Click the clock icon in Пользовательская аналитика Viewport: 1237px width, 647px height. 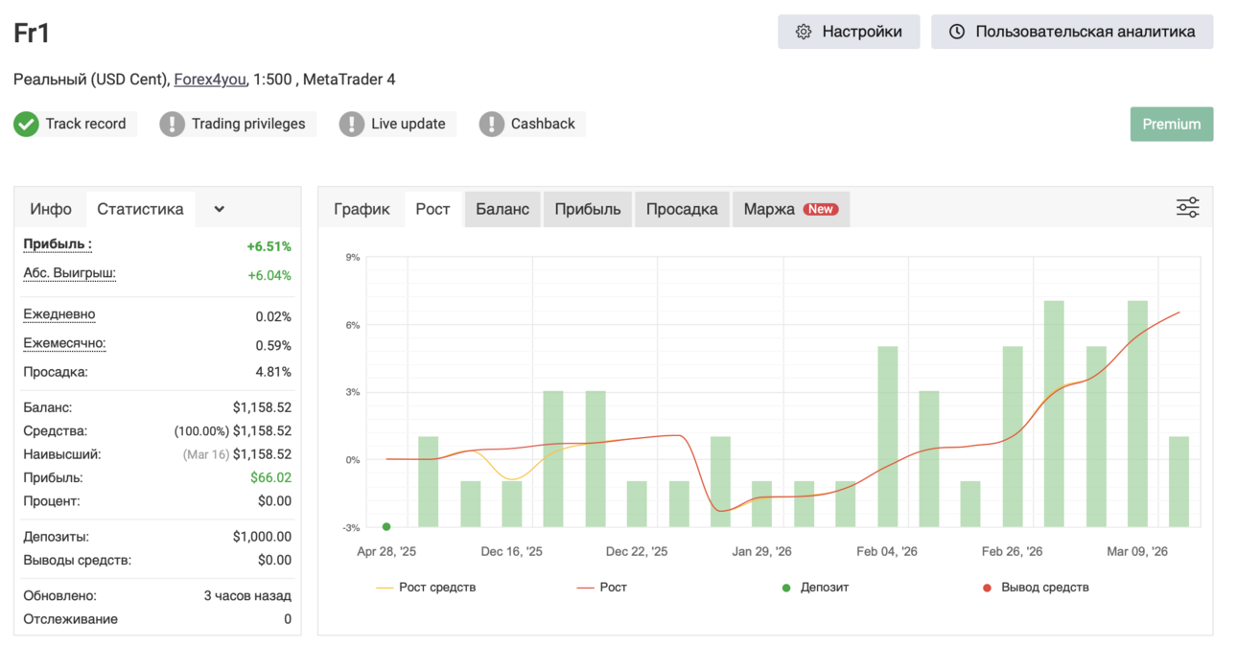pos(957,32)
